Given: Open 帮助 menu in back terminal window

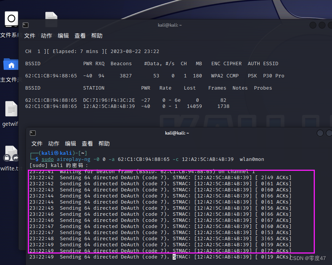Looking at the screenshot, I should pos(97,36).
